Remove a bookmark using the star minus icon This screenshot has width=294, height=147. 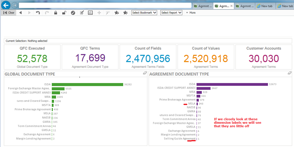tap(125, 13)
